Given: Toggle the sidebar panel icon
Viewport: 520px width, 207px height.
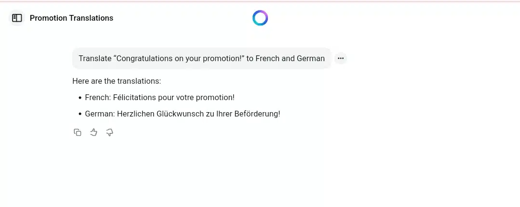Looking at the screenshot, I should [x=17, y=18].
